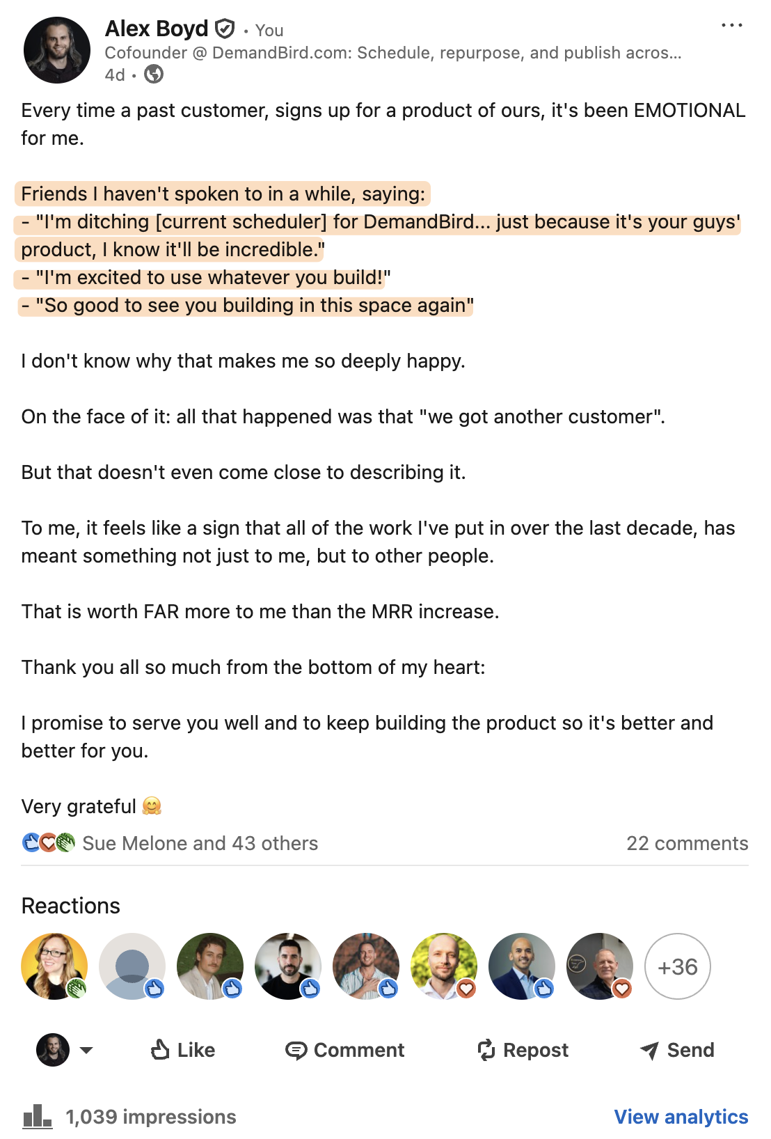Viewport: 771px width, 1139px height.
Task: Click the globe visibility icon next to post date
Action: point(152,73)
